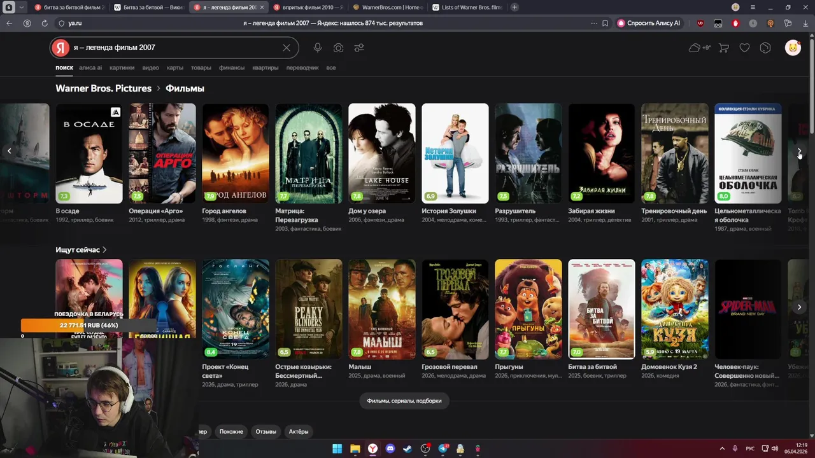This screenshot has width=815, height=458.
Task: Show hidden system tray icons
Action: (x=722, y=448)
